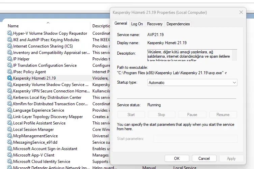Viewport: 254px width, 169px height.
Task: Click the Resume service button
Action: 223,115
